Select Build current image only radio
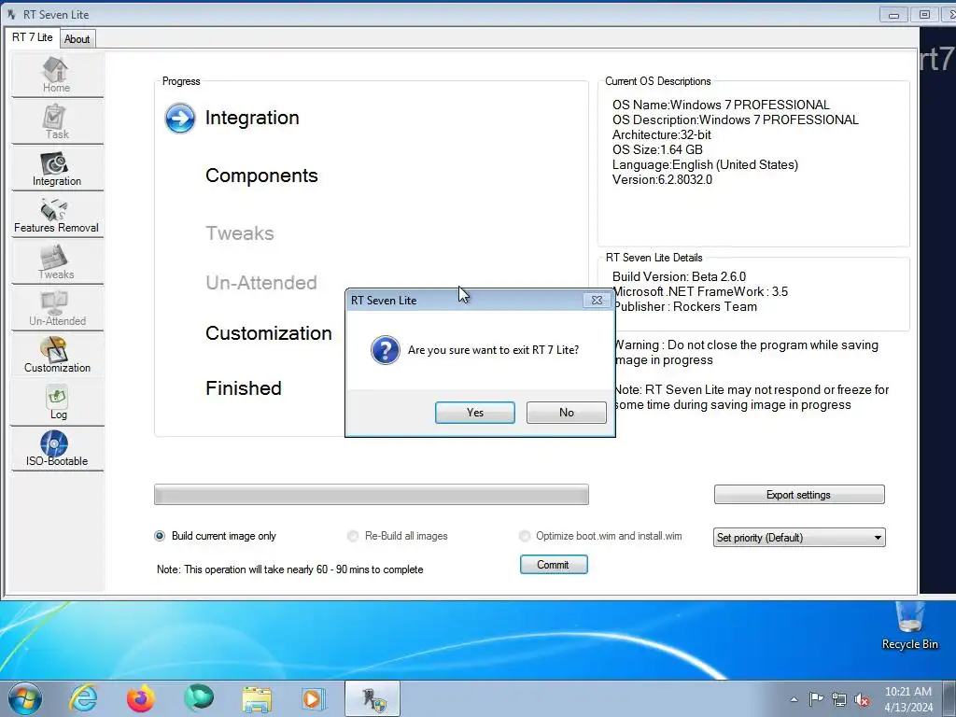The width and height of the screenshot is (956, 717). pos(160,536)
